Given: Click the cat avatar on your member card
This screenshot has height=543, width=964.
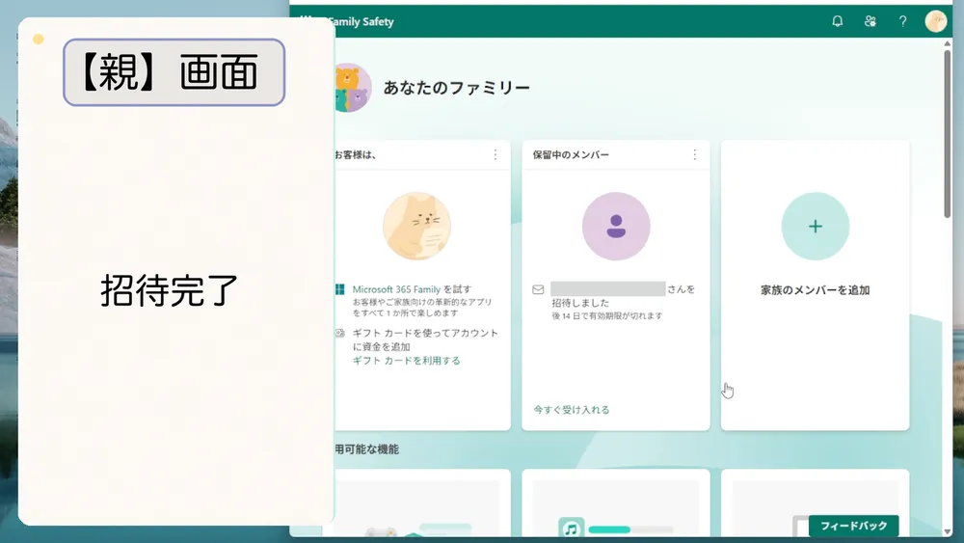Looking at the screenshot, I should click(x=416, y=227).
